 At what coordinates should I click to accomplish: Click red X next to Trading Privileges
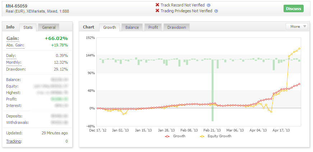click(x=157, y=11)
